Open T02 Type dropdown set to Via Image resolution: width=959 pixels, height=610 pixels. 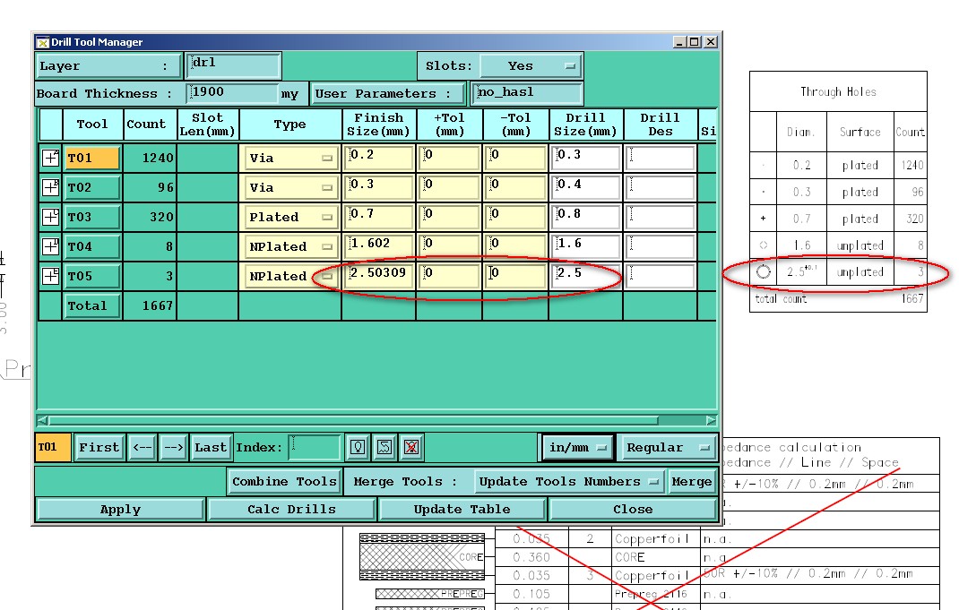[x=290, y=187]
